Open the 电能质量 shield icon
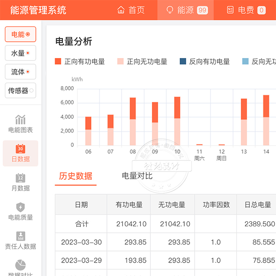Screen dimensions: 276x276 [x=20, y=207]
